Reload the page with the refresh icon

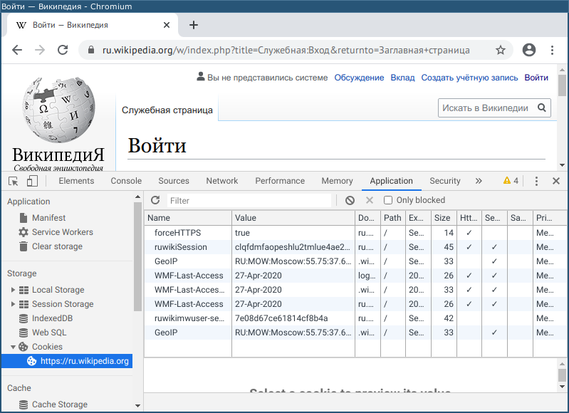click(63, 50)
